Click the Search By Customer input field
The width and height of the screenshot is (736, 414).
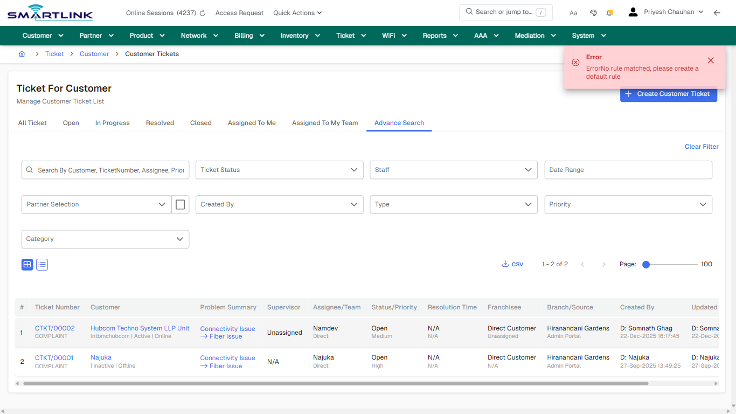pyautogui.click(x=105, y=170)
